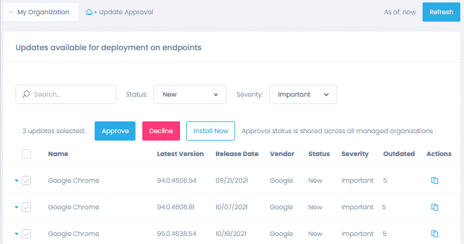Viewport: 464px width, 244px height.
Task: Click '3 updates selected:' text
Action: [x=54, y=131]
